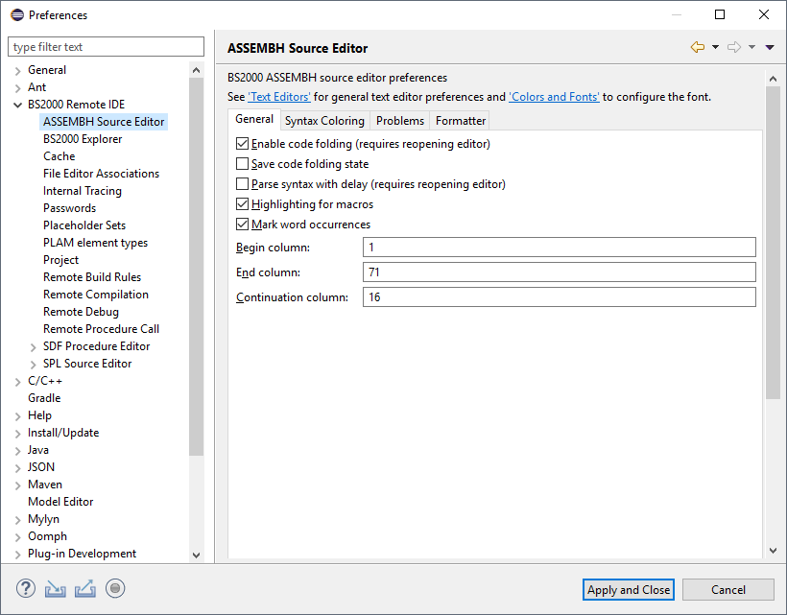Click the Import preferences icon
This screenshot has height=615, width=787.
click(x=56, y=588)
